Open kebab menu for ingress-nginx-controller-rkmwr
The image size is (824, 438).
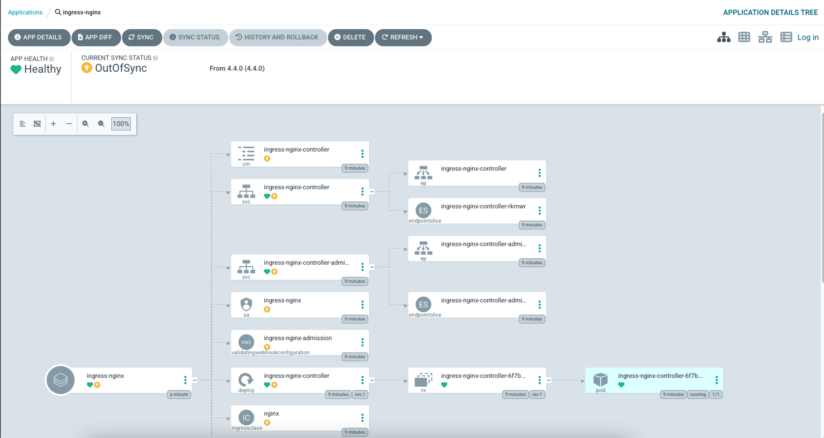pyautogui.click(x=540, y=211)
